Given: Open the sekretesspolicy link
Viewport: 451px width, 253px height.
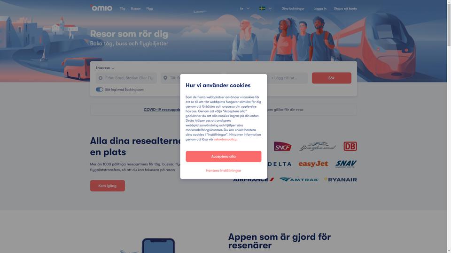Looking at the screenshot, I should pyautogui.click(x=225, y=139).
